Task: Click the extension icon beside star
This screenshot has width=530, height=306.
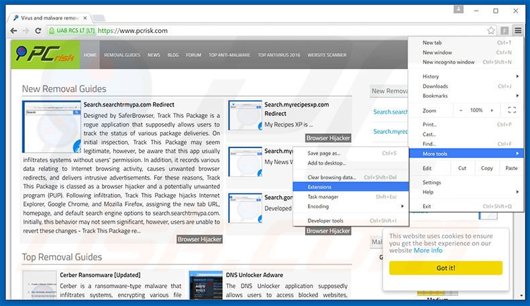Action: [x=505, y=31]
